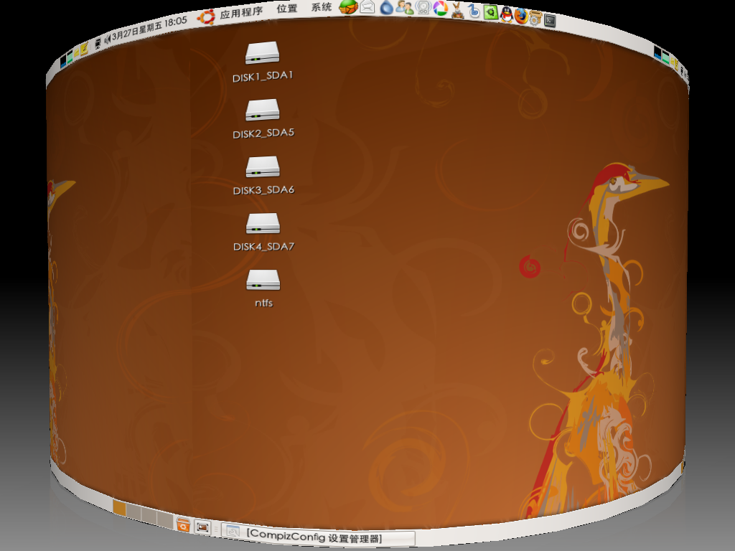The image size is (735, 551).
Task: Click the blue system monitor graph
Action: point(63,62)
